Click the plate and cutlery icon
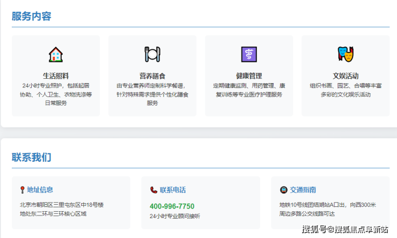This screenshot has width=397, height=238. [x=152, y=54]
